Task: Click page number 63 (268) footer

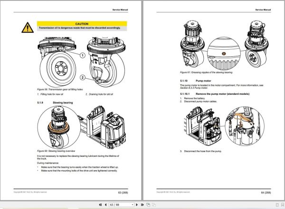Action: [123, 192]
